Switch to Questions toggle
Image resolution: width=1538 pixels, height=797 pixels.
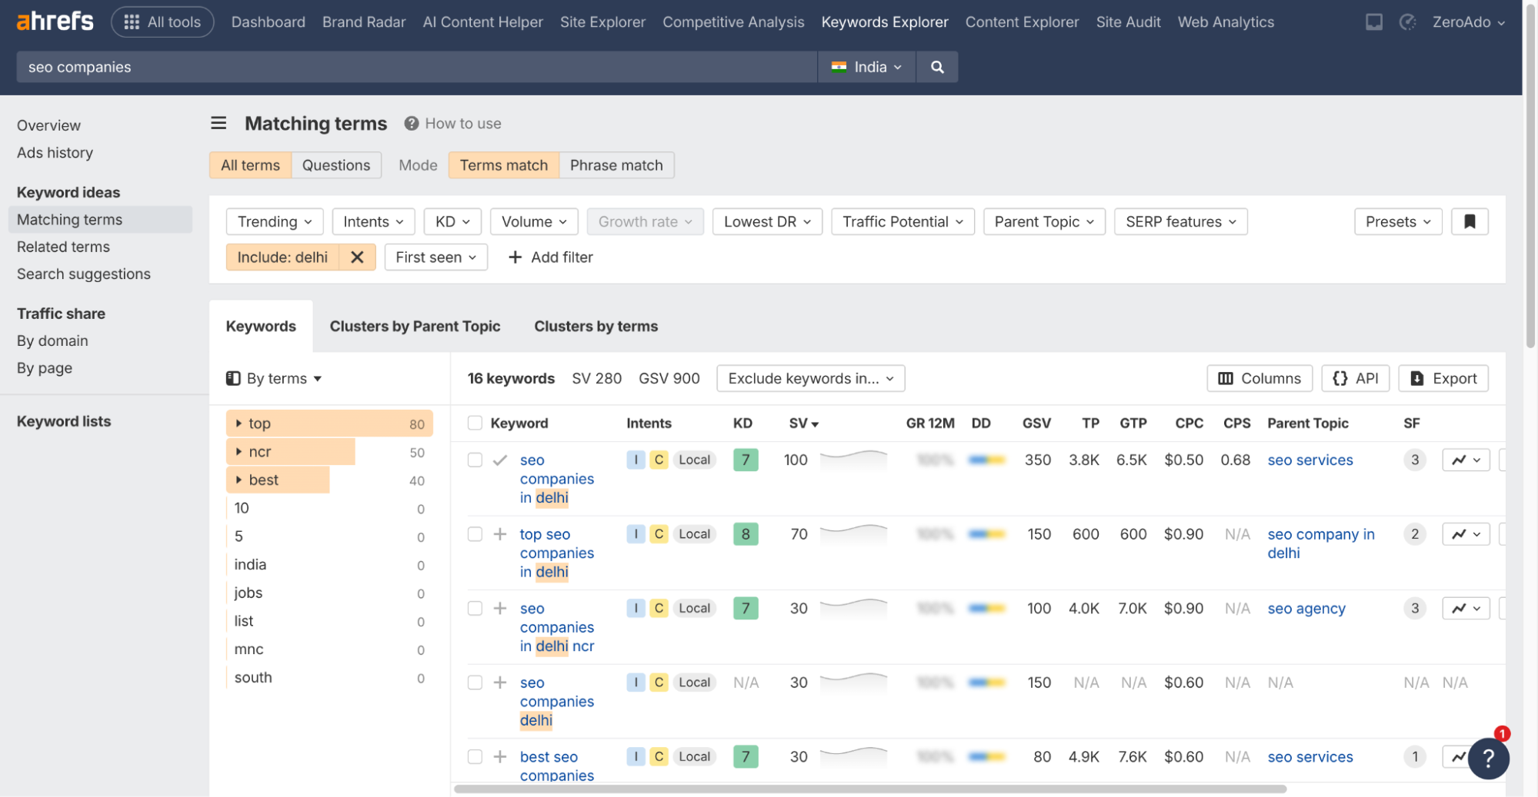pyautogui.click(x=336, y=165)
